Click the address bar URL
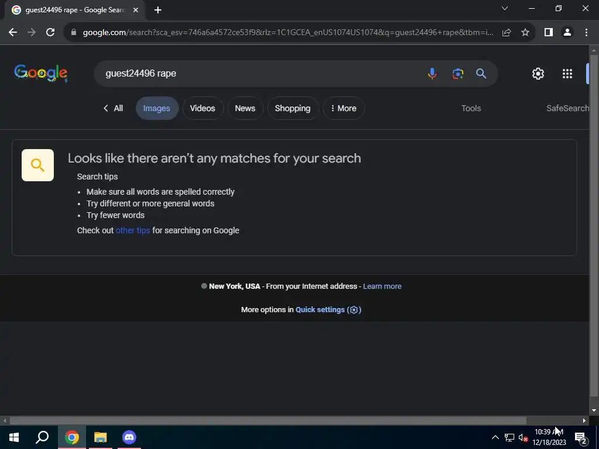This screenshot has width=599, height=449. click(x=288, y=33)
